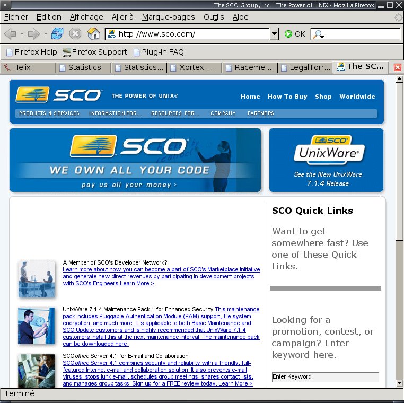Click the Helix tab icon

[7, 67]
